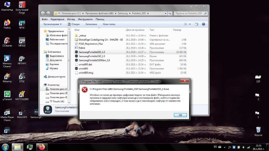Select Музика in the navigation pane
The width and height of the screenshot is (269, 151).
pyautogui.click(x=54, y=69)
